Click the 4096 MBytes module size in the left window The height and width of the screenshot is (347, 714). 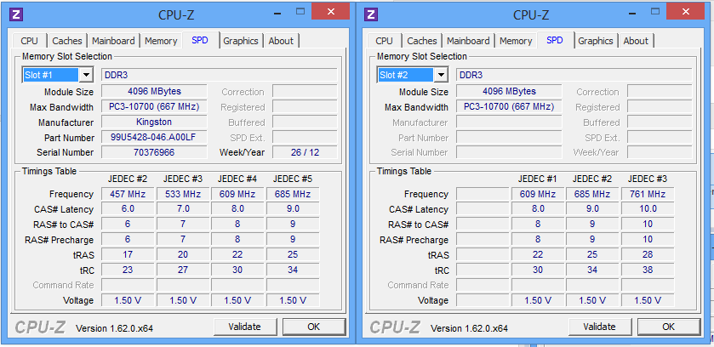pyautogui.click(x=154, y=91)
